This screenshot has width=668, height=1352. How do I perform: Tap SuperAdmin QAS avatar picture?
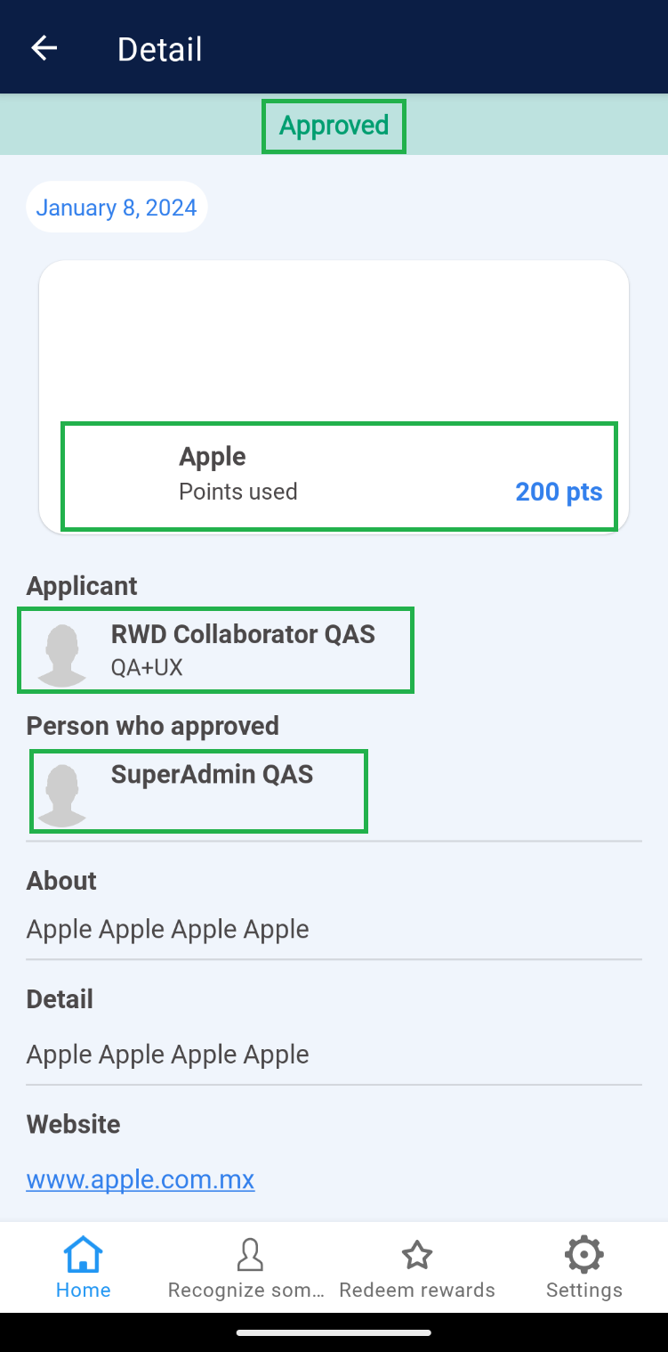(x=61, y=794)
